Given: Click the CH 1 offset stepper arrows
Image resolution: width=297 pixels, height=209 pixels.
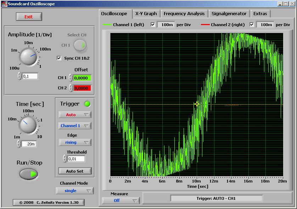Looking at the screenshot, I should click(71, 78).
